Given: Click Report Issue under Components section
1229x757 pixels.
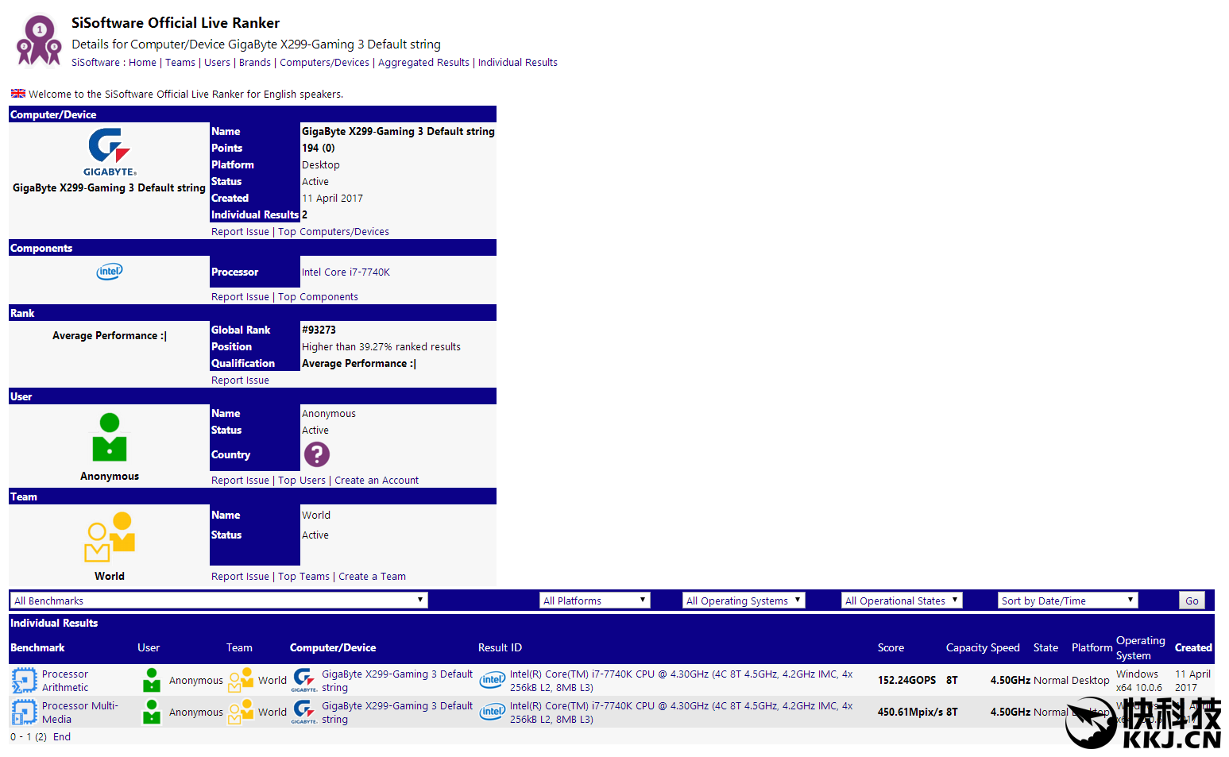Looking at the screenshot, I should click(x=240, y=297).
